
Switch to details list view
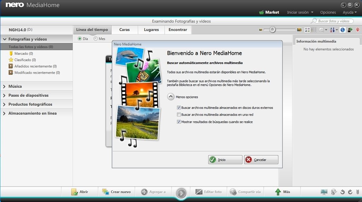[314, 30]
